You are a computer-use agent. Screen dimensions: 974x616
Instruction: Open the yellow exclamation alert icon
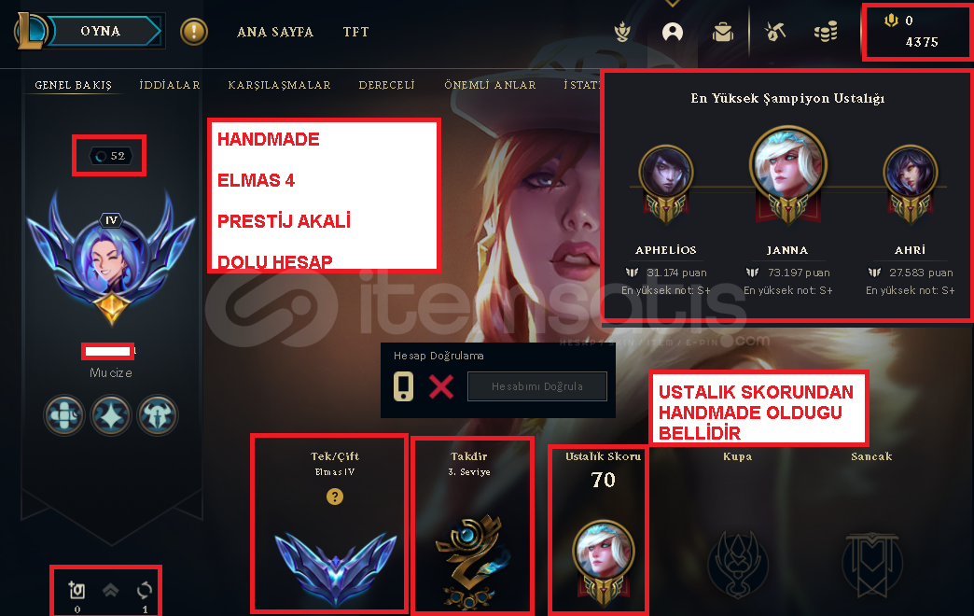coord(194,31)
